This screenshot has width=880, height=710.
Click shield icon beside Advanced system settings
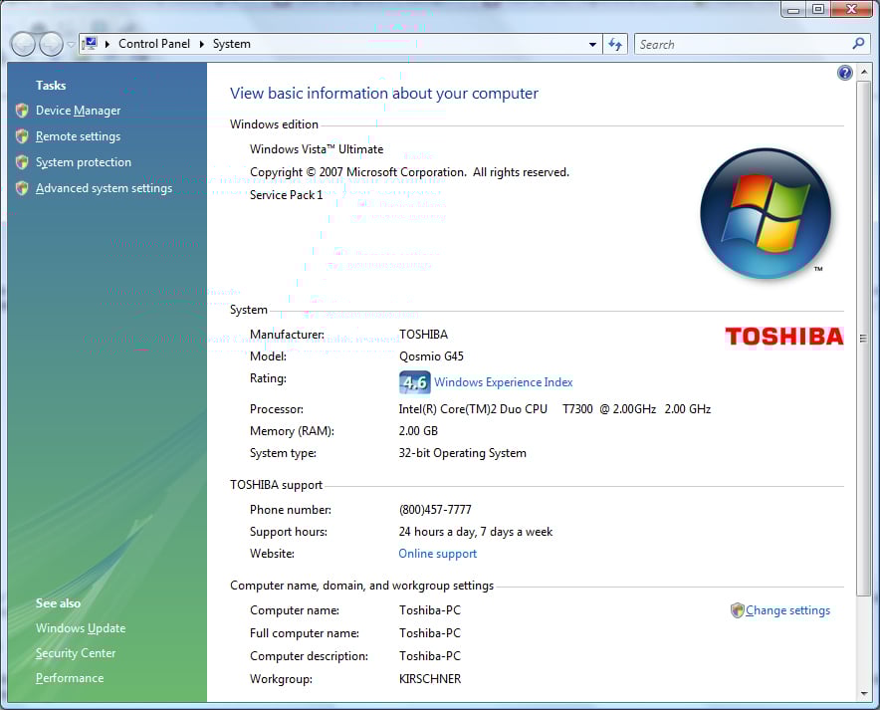23,188
